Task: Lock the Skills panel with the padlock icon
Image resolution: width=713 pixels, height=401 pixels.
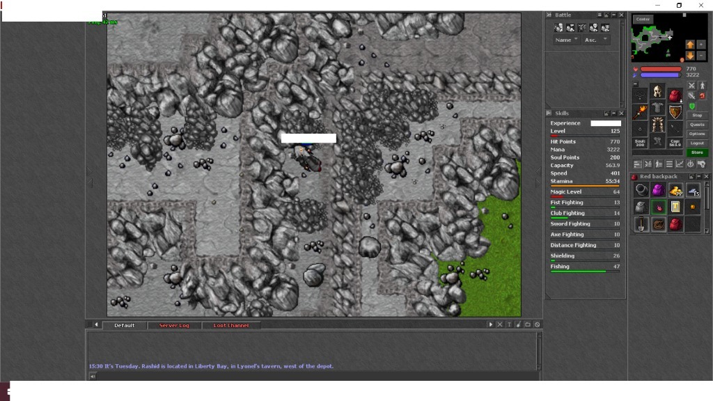Action: coord(606,113)
